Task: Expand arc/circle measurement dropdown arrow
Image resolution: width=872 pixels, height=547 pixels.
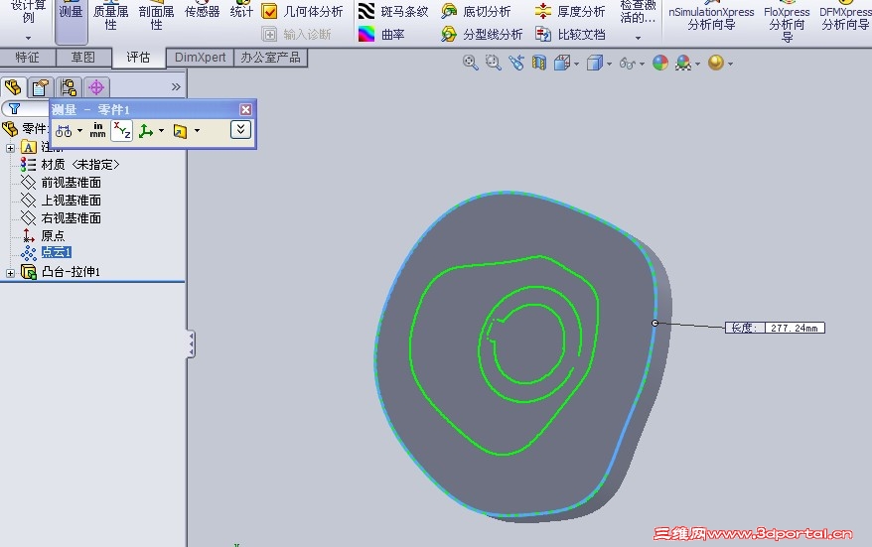Action: (x=79, y=131)
